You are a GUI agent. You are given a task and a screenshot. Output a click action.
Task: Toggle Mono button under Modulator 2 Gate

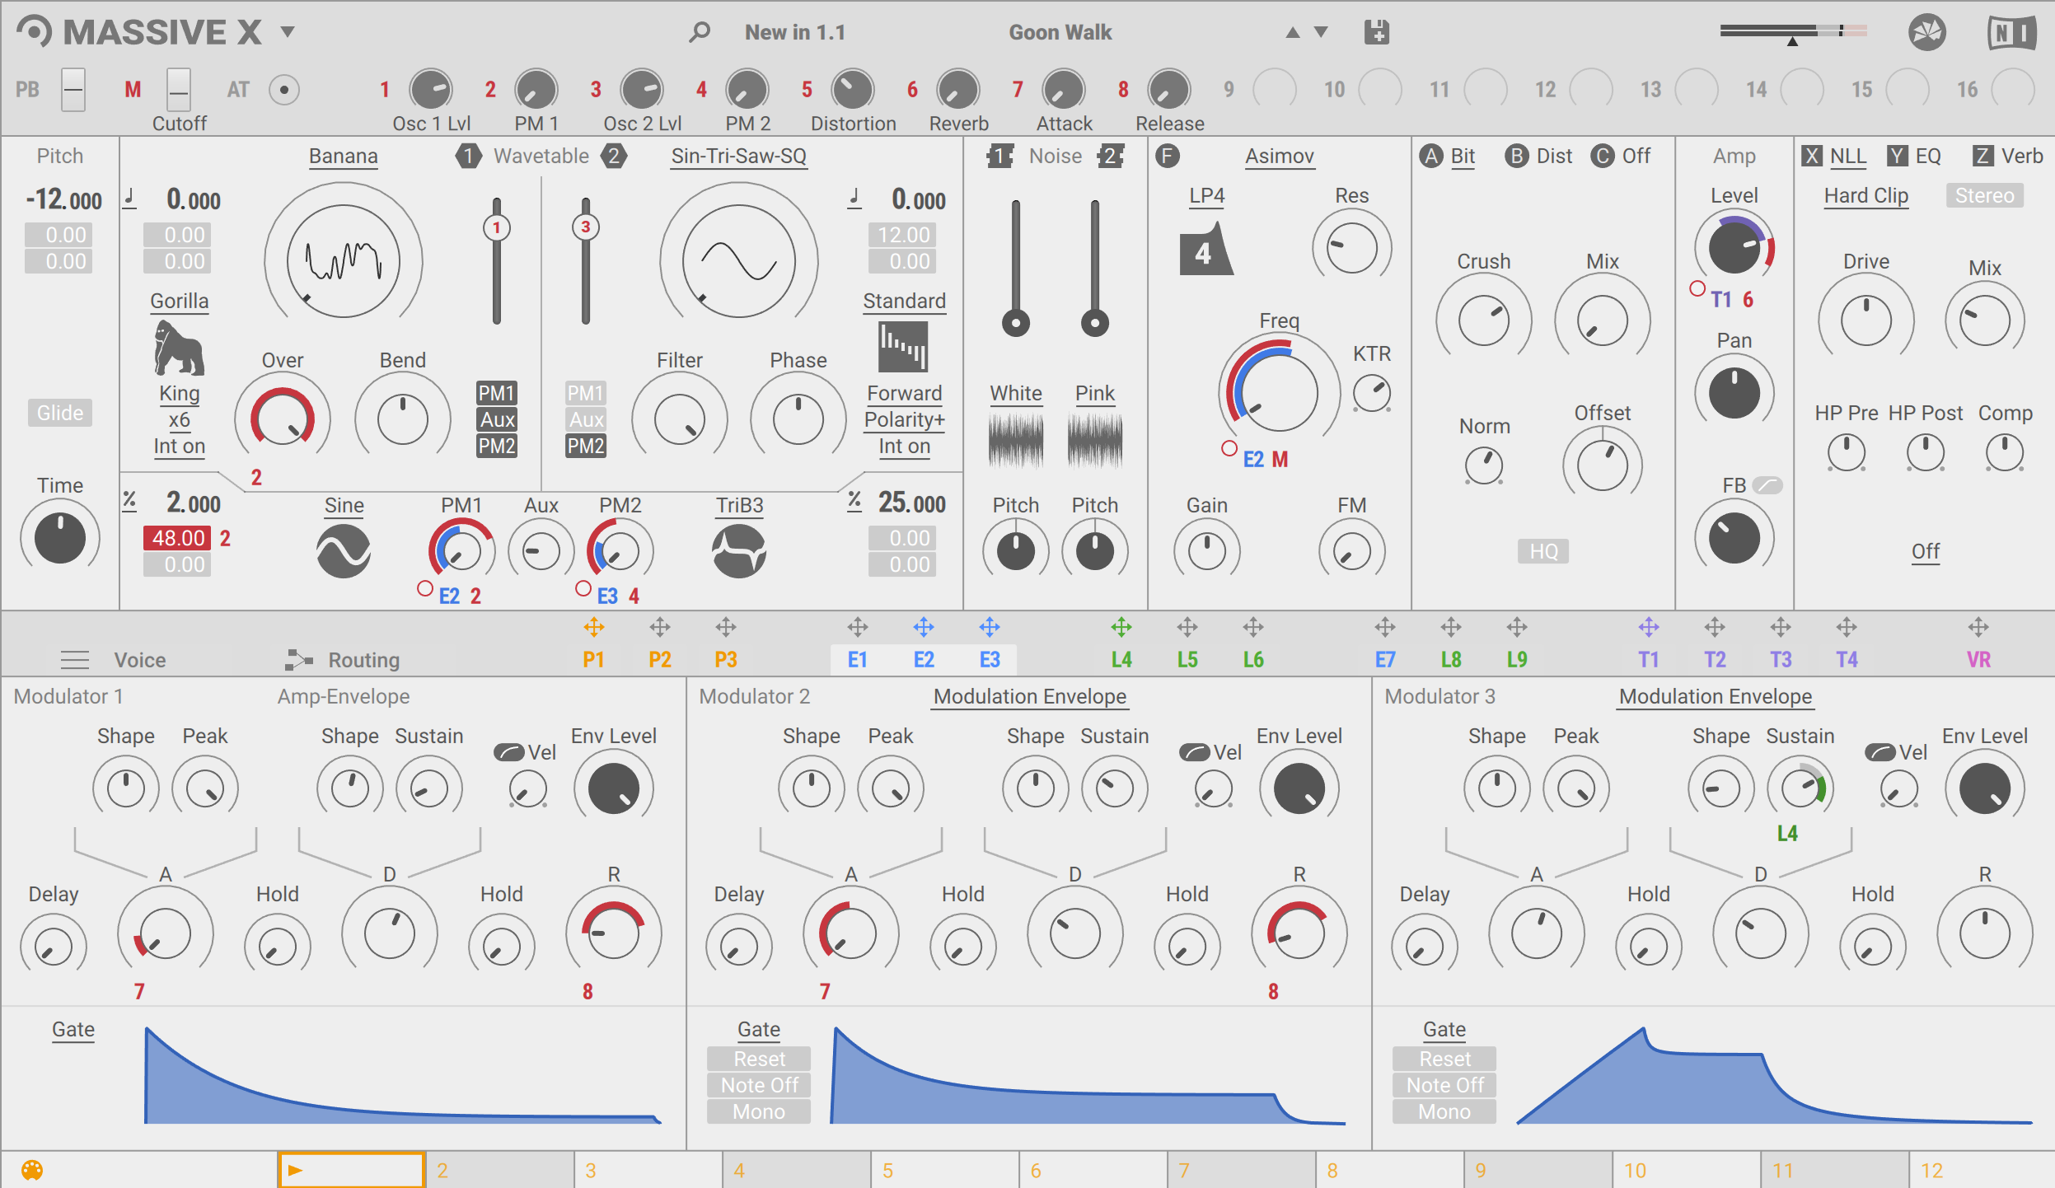[x=758, y=1111]
